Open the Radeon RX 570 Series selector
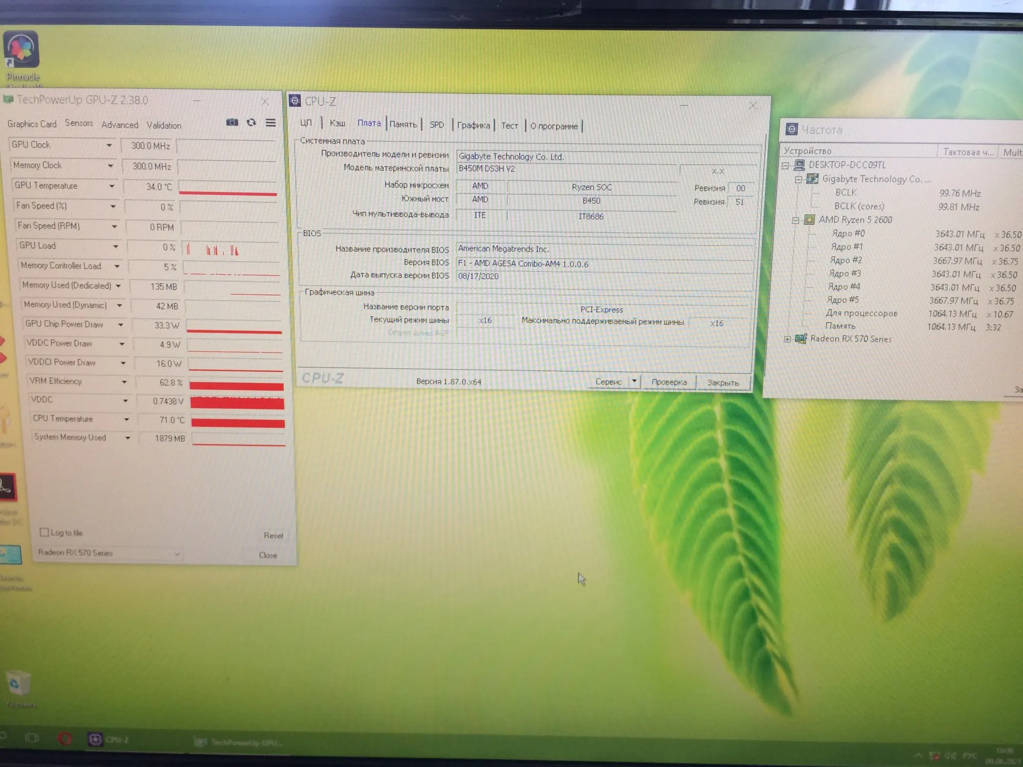Screen dimensions: 1023x767 108,553
